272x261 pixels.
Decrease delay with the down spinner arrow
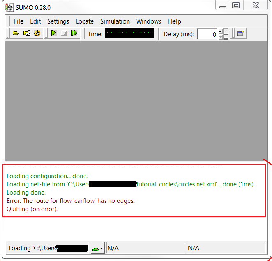(x=220, y=37)
